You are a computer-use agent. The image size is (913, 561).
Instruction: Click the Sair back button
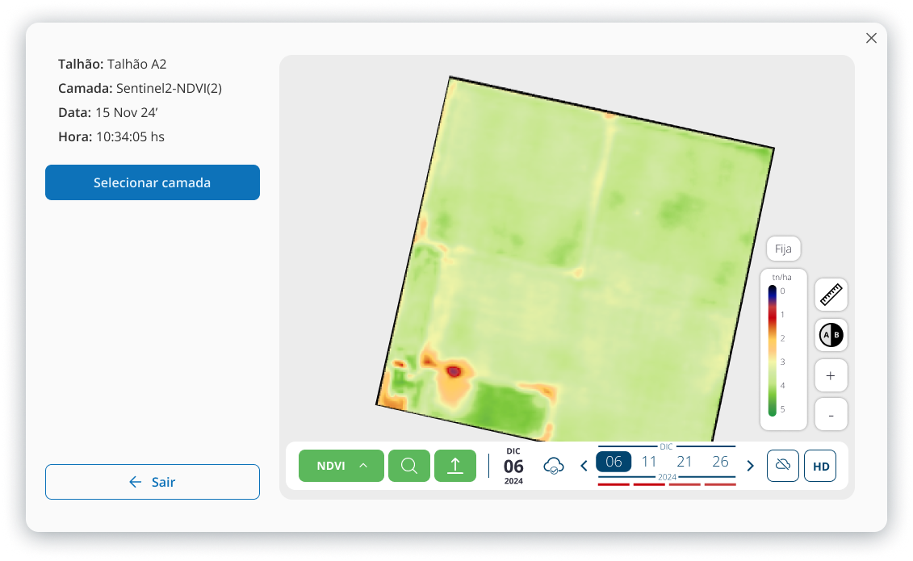pyautogui.click(x=153, y=482)
